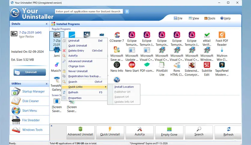Click bottom toolbar Refresh button
Screen dimensions: 251x145
click(x=228, y=132)
